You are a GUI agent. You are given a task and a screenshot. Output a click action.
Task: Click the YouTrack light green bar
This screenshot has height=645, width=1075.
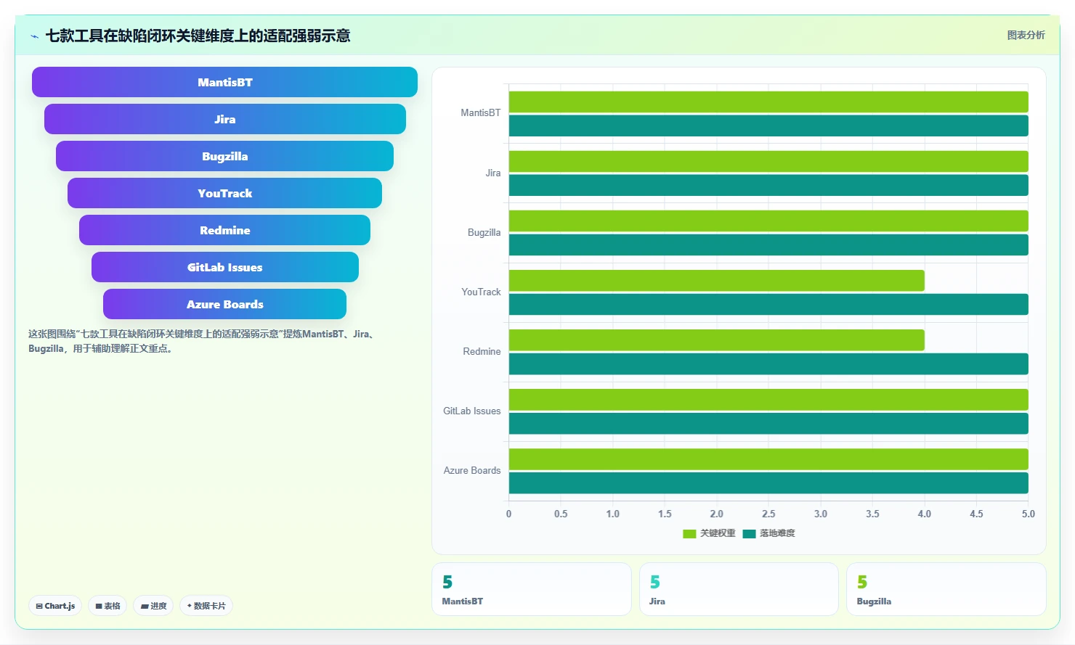(717, 280)
